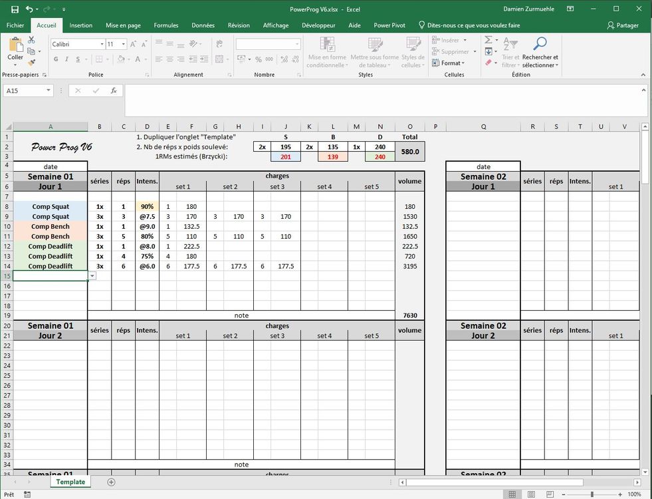Switch to the Données ribbon tab

[203, 25]
